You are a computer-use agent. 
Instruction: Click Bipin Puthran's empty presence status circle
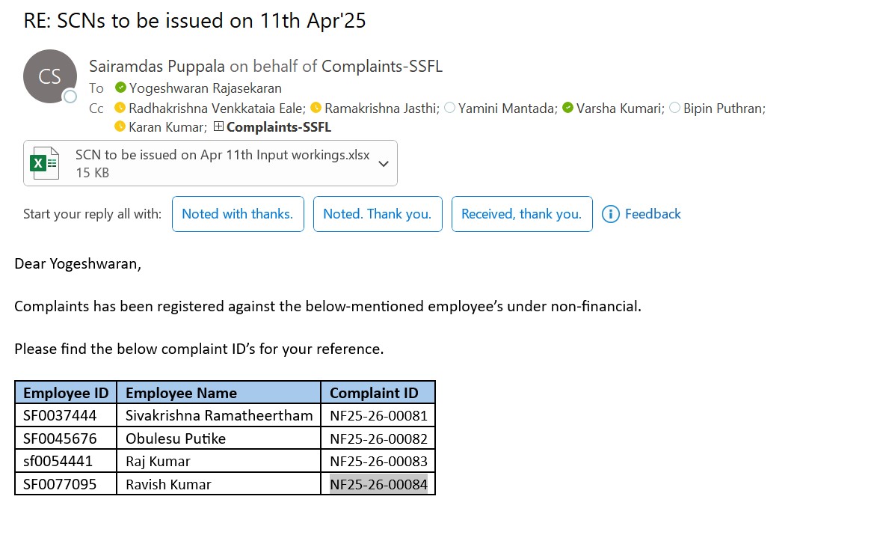tap(674, 108)
